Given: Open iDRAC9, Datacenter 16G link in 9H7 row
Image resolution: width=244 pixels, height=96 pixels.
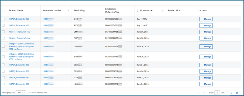Looking at the screenshot, I should pos(19,25).
